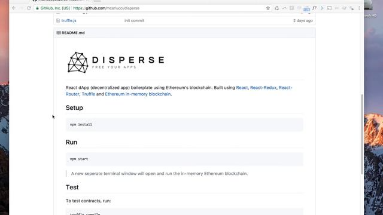The image size is (383, 215).
Task: Click the '2 days ago' timestamp
Action: (x=303, y=20)
